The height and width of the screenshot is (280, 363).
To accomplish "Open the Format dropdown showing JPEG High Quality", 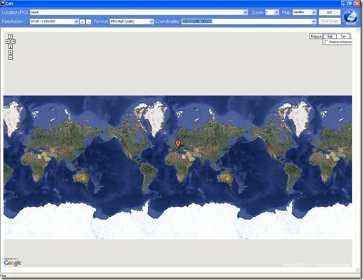I will point(152,22).
